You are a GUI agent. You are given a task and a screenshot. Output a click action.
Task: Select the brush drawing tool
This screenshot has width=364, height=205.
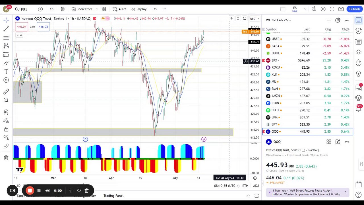6,63
